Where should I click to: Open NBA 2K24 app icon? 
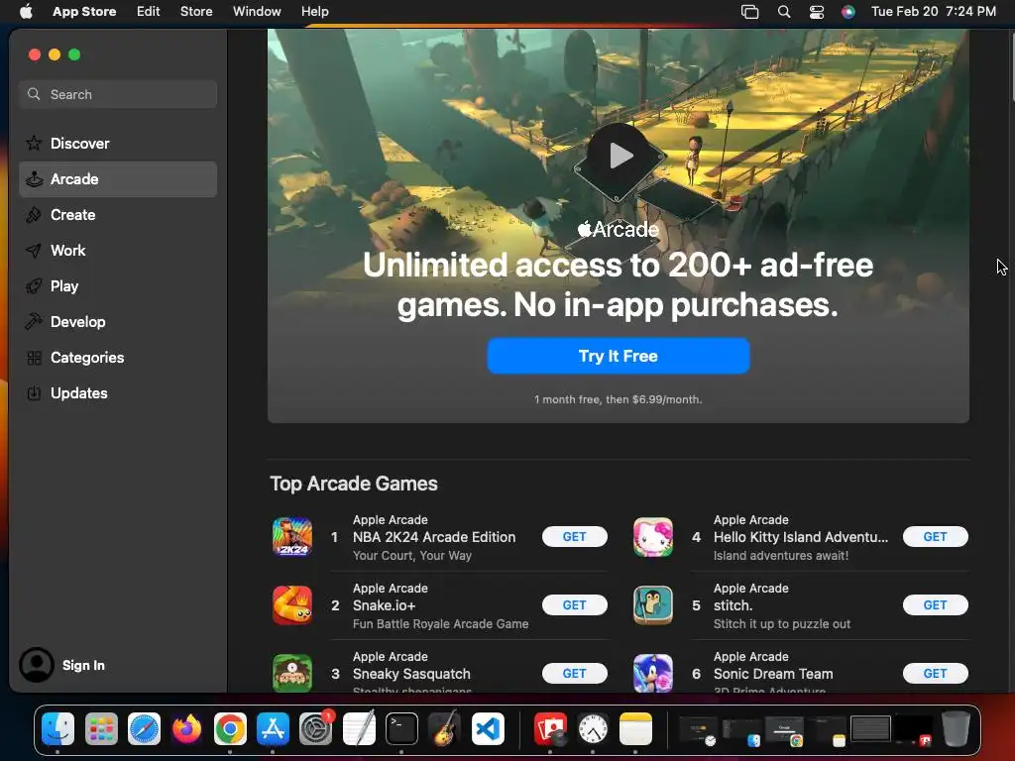point(292,536)
